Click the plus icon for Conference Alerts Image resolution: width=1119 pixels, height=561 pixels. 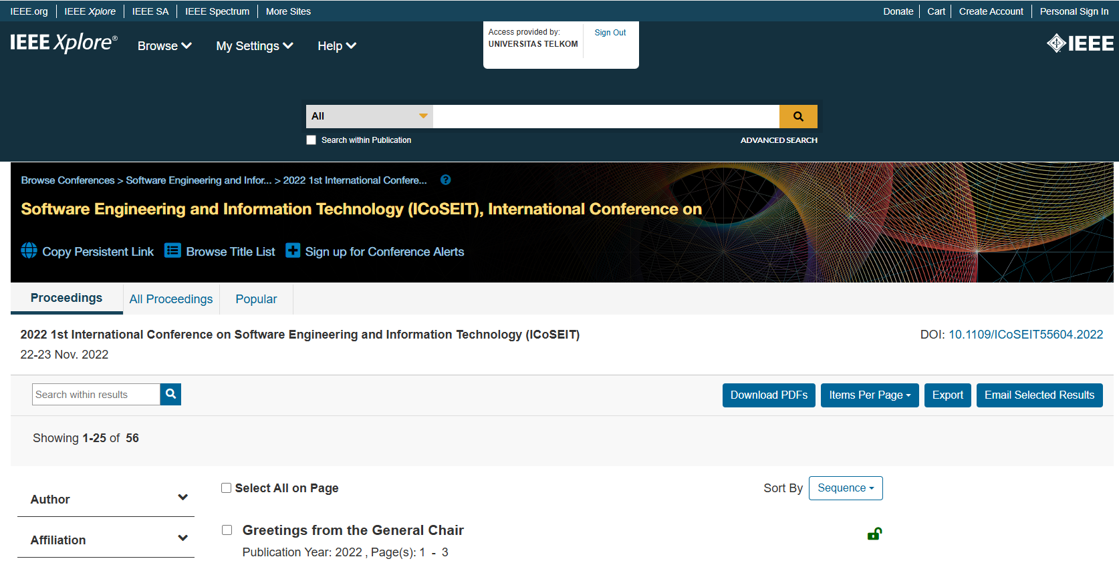(x=293, y=250)
